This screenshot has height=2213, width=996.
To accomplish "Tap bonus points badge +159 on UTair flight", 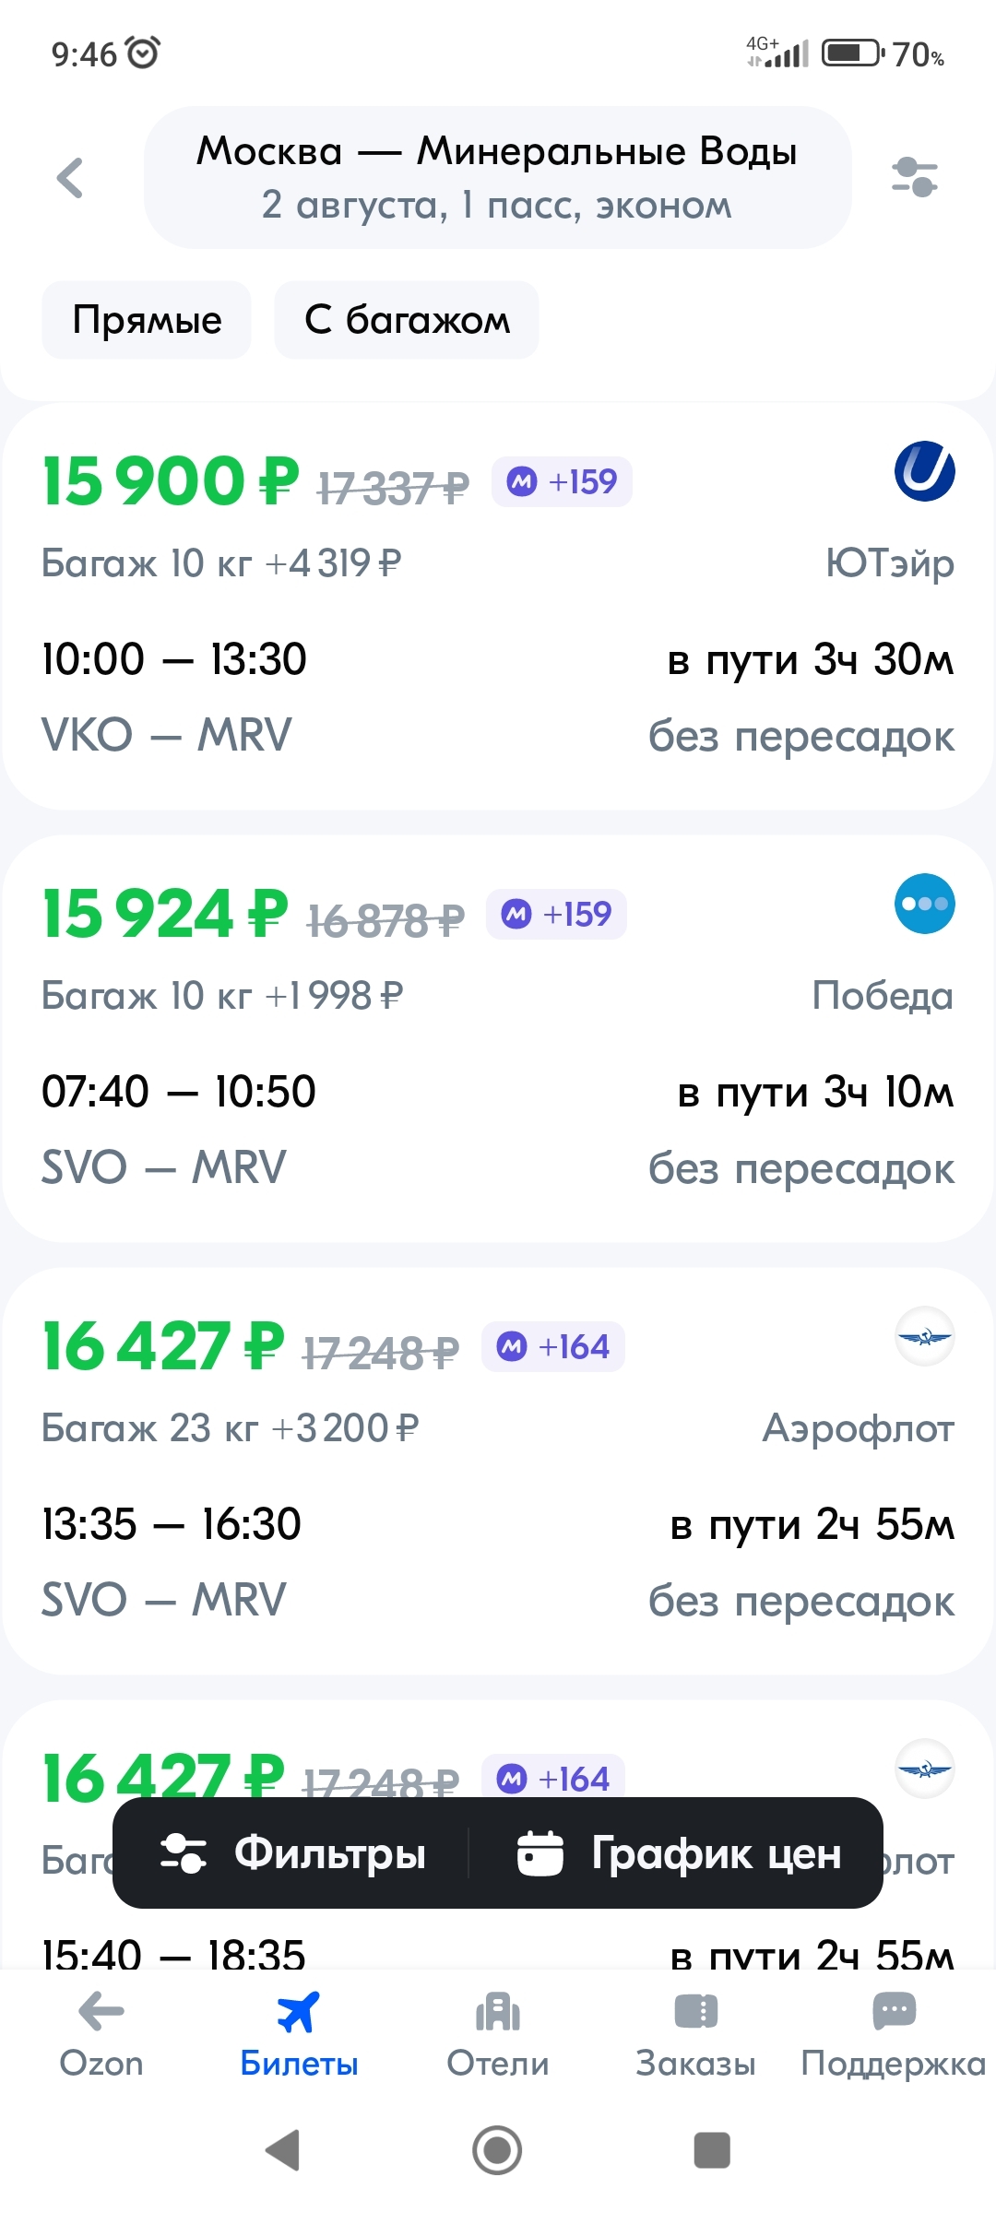I will pyautogui.click(x=562, y=481).
